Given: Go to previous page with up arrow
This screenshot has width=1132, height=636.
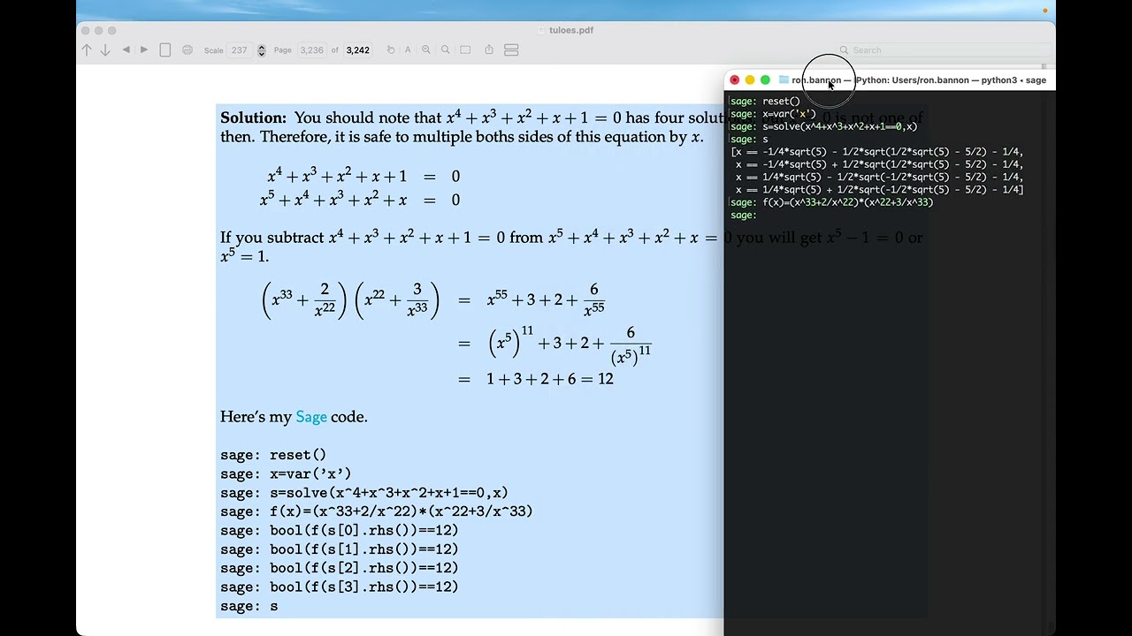Looking at the screenshot, I should click(x=87, y=50).
